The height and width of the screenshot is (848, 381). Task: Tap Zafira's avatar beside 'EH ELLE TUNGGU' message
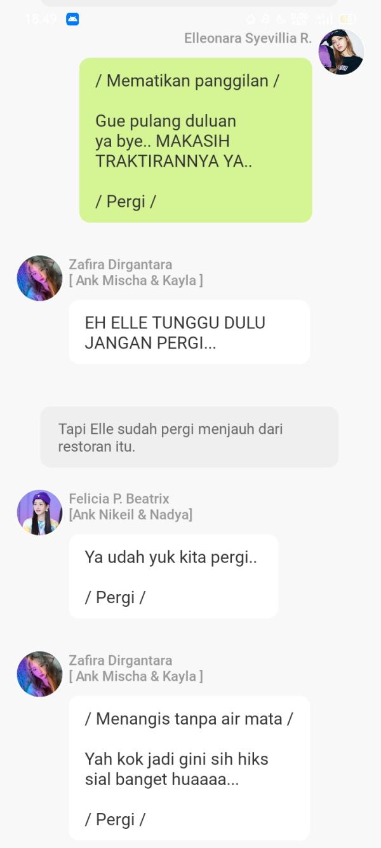pyautogui.click(x=39, y=278)
